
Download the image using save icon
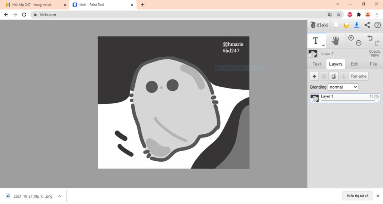point(356,25)
